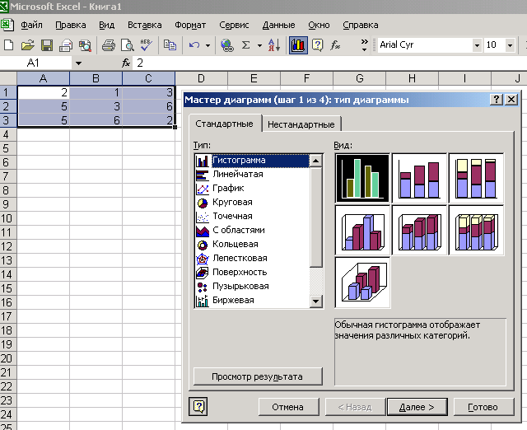Image resolution: width=527 pixels, height=430 pixels.
Task: Open the Undo history dropdown arrow
Action: coord(208,45)
